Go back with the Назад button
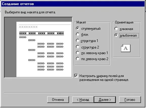 coord(83,100)
